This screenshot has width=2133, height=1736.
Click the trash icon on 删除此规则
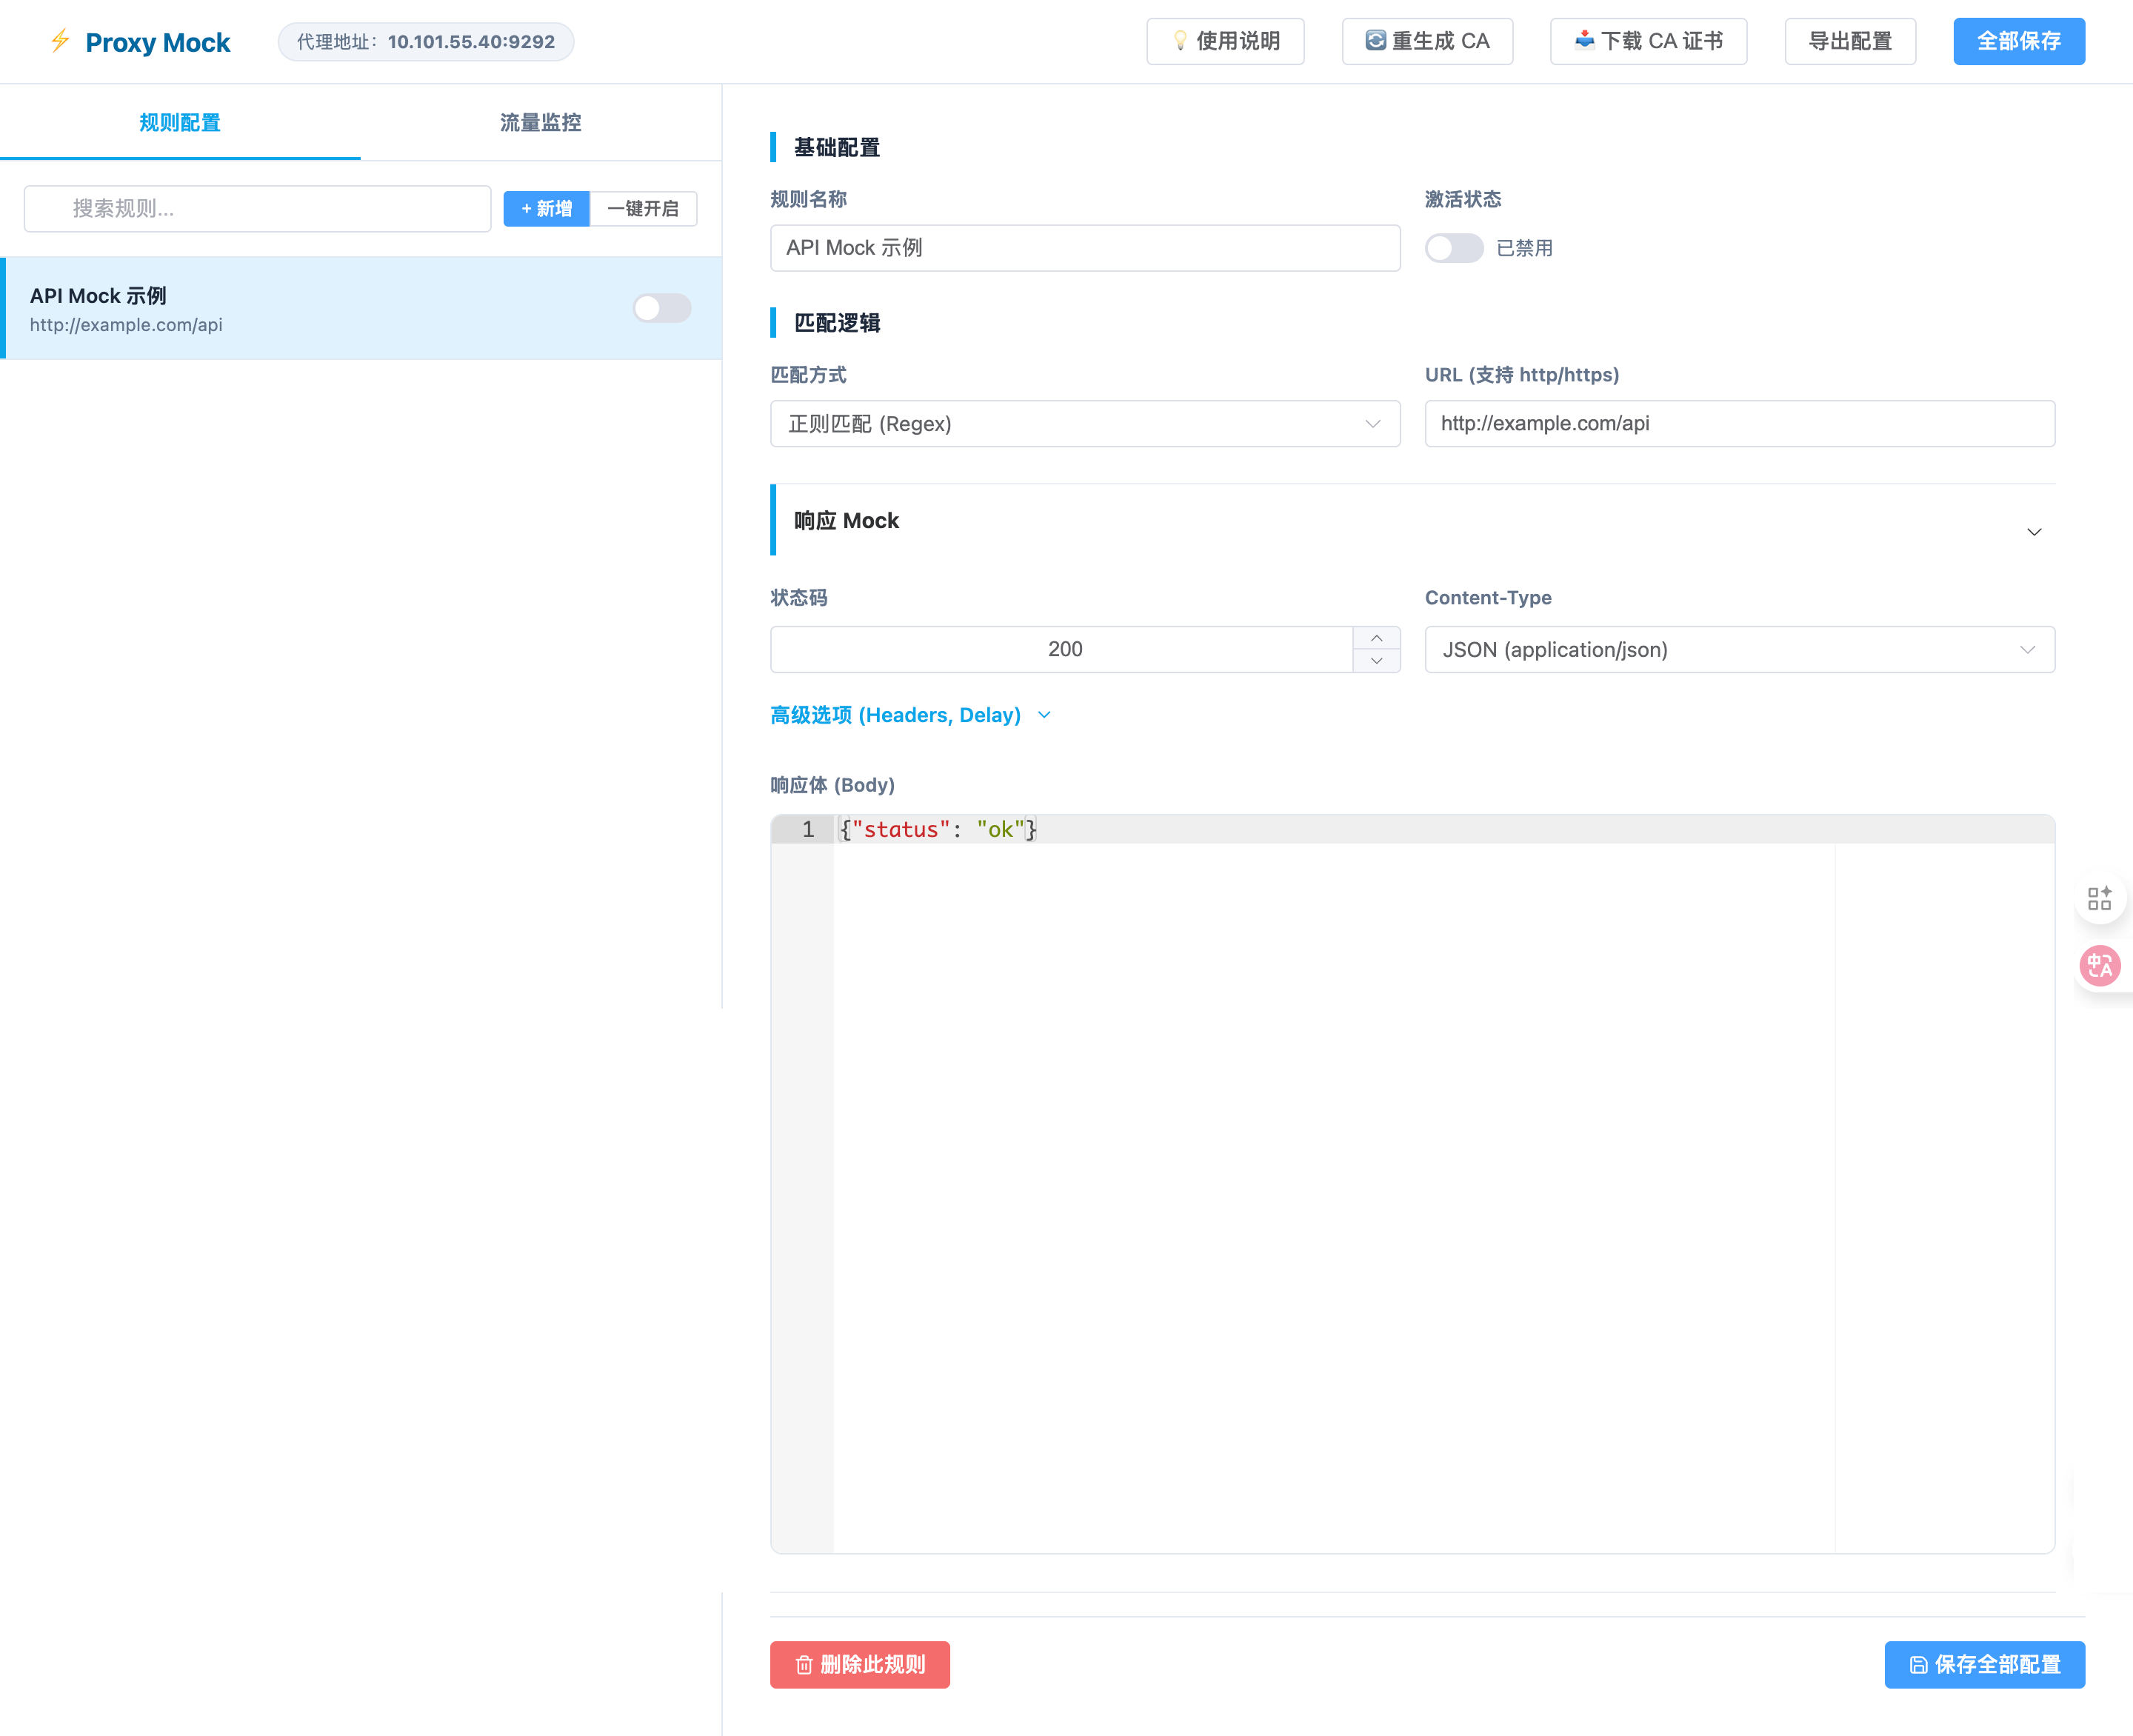[x=804, y=1665]
